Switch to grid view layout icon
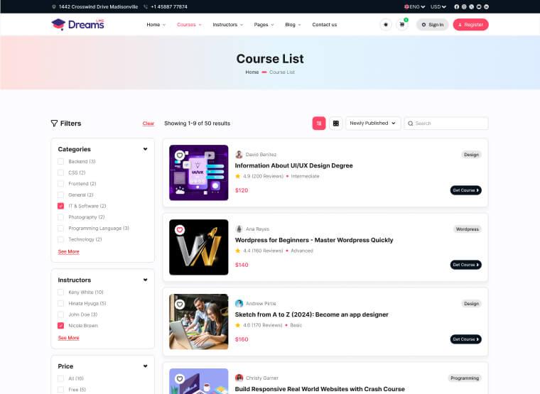 (336, 124)
